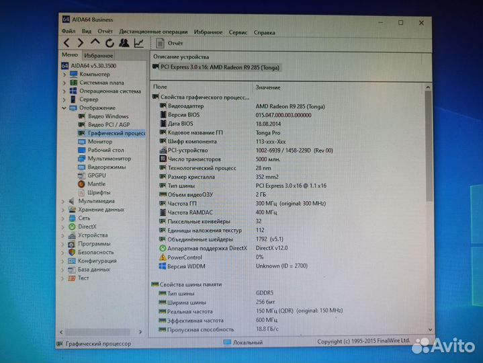Click scroll down arrow of details list
The image size is (483, 363).
coord(430,329)
